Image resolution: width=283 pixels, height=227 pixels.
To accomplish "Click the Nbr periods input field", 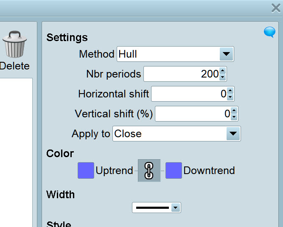I will [x=181, y=74].
